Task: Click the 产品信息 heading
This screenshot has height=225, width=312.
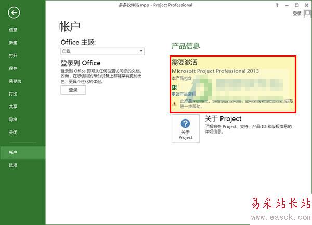Action: click(x=186, y=46)
